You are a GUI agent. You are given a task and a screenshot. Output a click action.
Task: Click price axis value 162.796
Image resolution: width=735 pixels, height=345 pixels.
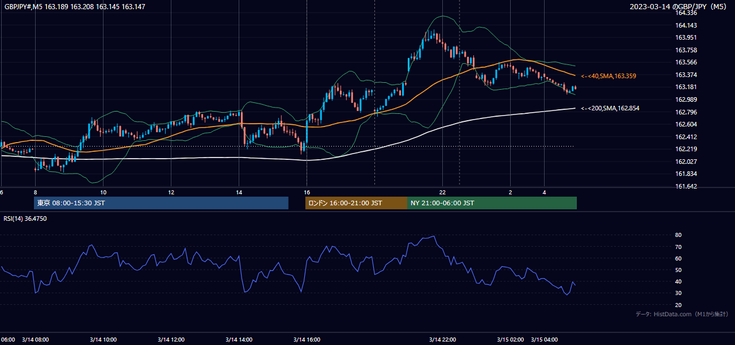(686, 112)
